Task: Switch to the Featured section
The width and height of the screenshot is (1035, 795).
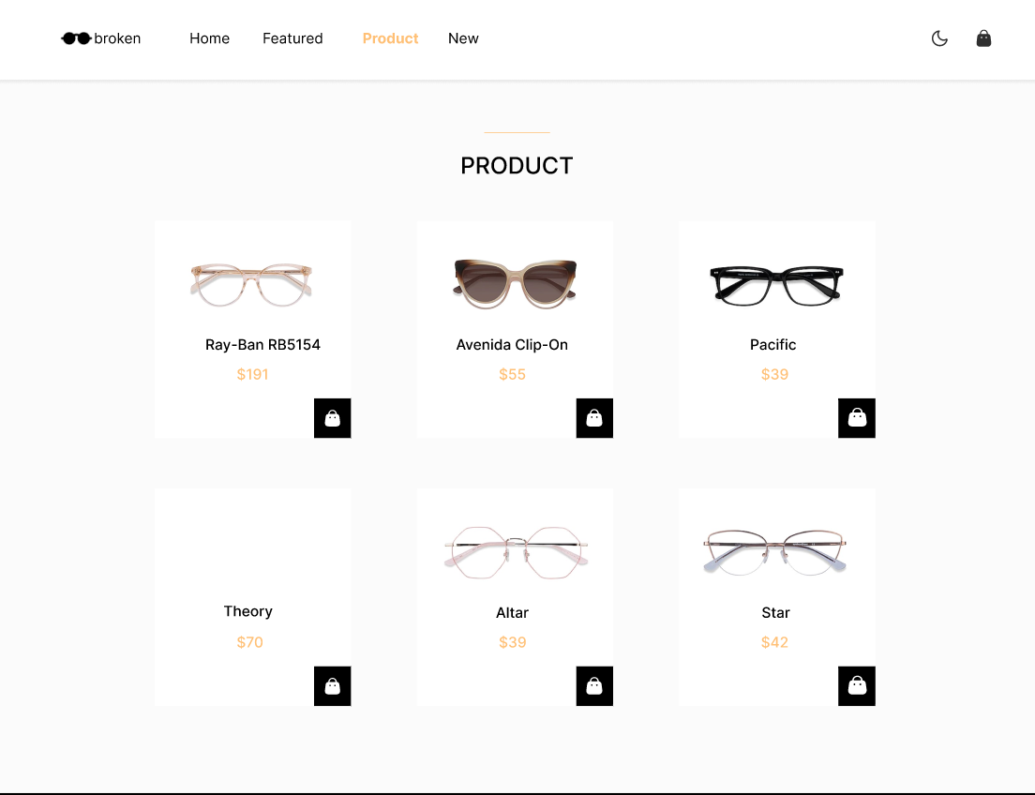Action: tap(292, 38)
